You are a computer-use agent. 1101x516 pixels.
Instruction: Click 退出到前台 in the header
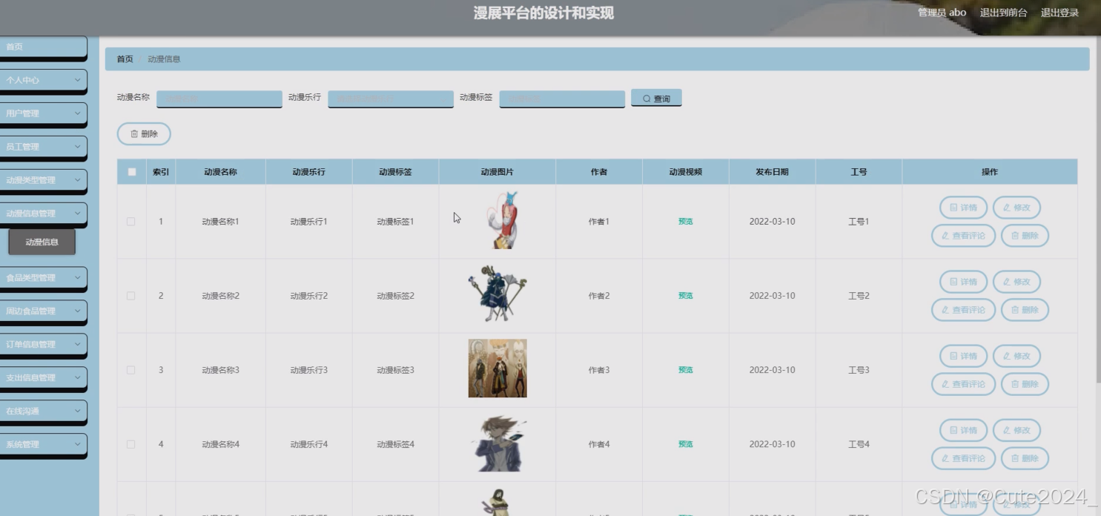1003,13
